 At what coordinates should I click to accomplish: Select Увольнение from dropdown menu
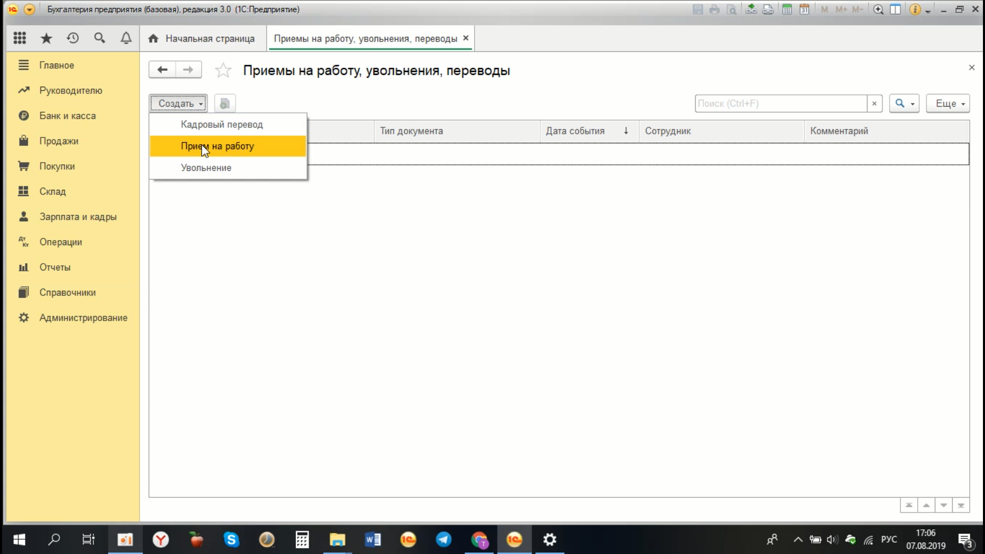[x=206, y=168]
